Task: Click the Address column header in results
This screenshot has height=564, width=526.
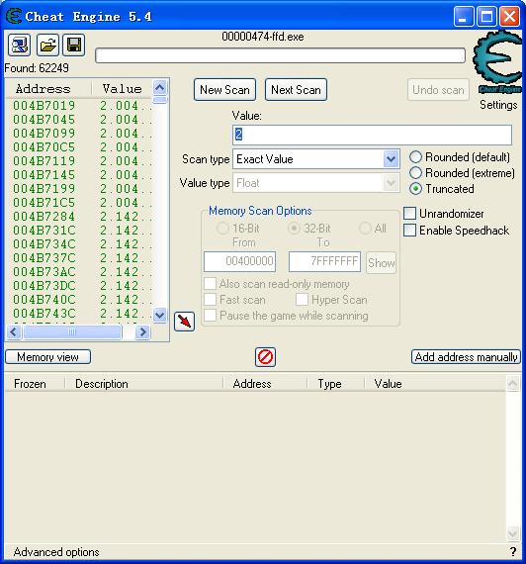Action: 48,88
